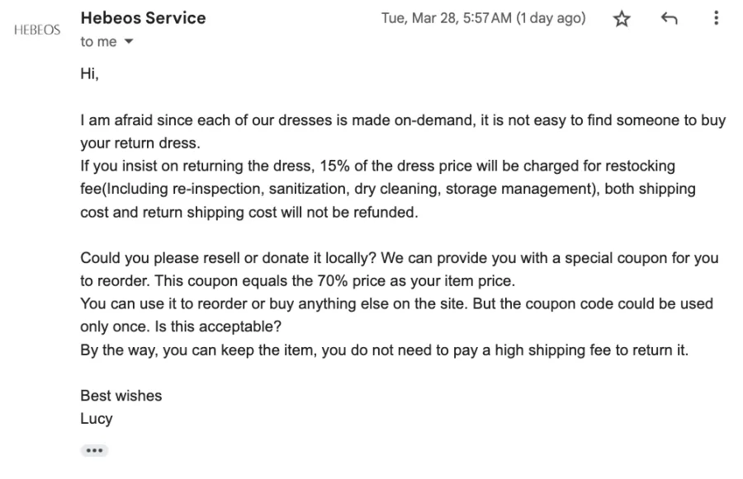Show trimmed content via ellipsis button
This screenshot has width=743, height=479.
94,450
